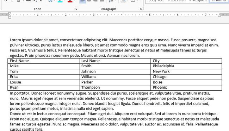The image size is (229, 131).
Task: Apply the cyan text highlight color
Action: pyautogui.click(x=60, y=1)
